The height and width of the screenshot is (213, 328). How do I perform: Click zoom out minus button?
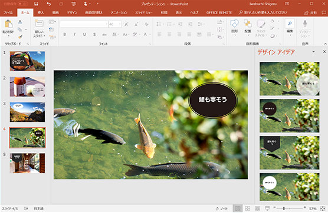coord(274,207)
